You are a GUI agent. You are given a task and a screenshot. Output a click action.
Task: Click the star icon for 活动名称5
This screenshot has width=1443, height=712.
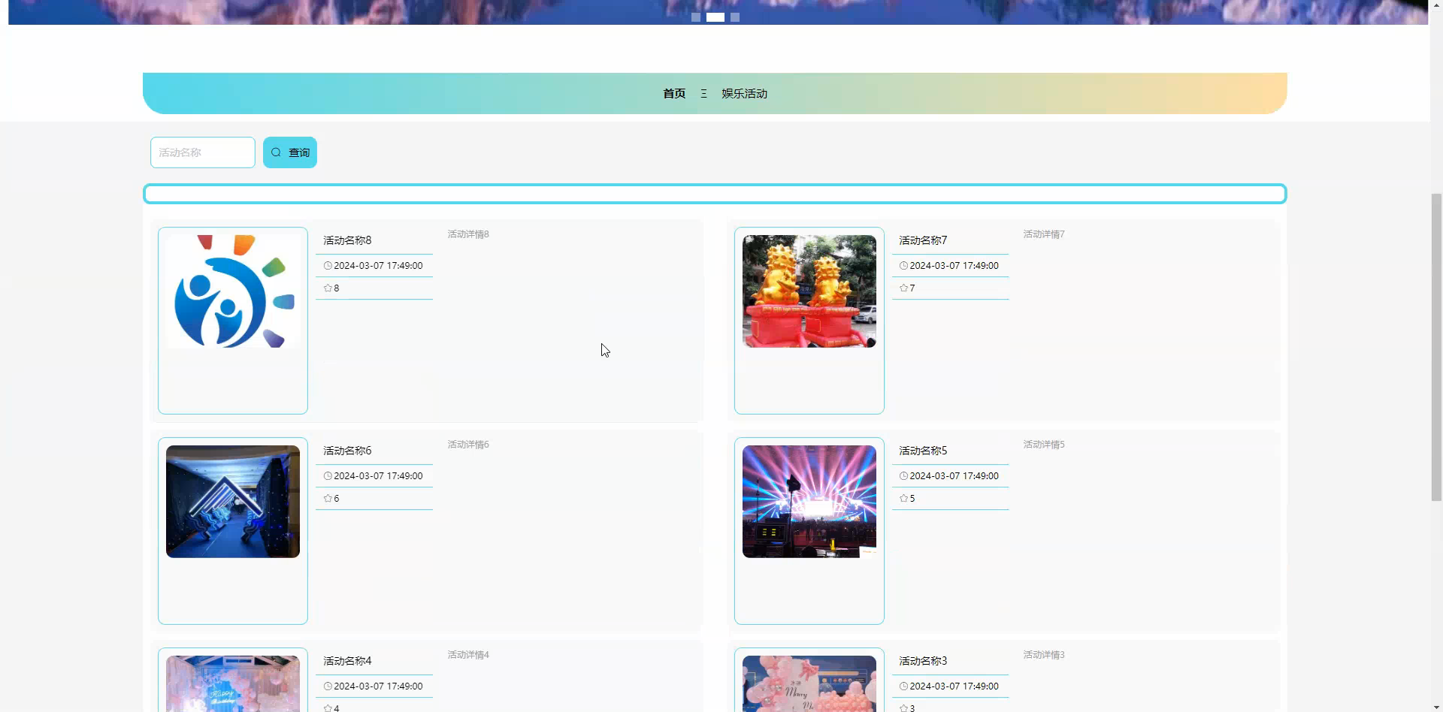[x=903, y=499]
